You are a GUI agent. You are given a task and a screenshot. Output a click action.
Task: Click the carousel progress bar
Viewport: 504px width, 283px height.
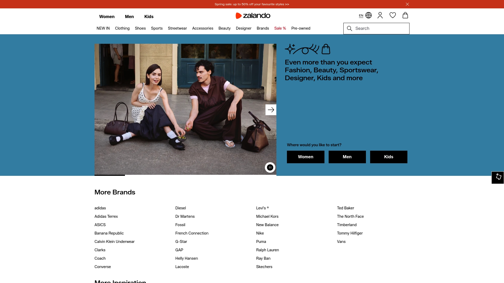pyautogui.click(x=185, y=175)
